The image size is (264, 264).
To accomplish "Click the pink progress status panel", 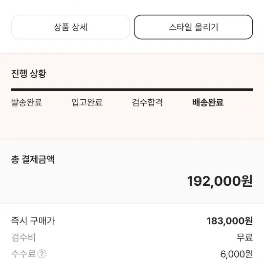I will (132, 96).
